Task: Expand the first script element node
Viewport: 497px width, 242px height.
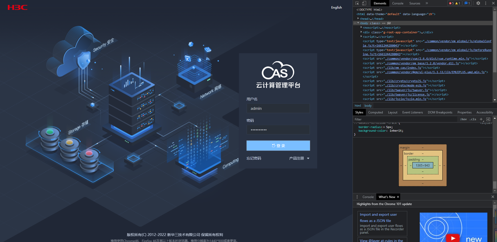Action: pyautogui.click(x=361, y=36)
